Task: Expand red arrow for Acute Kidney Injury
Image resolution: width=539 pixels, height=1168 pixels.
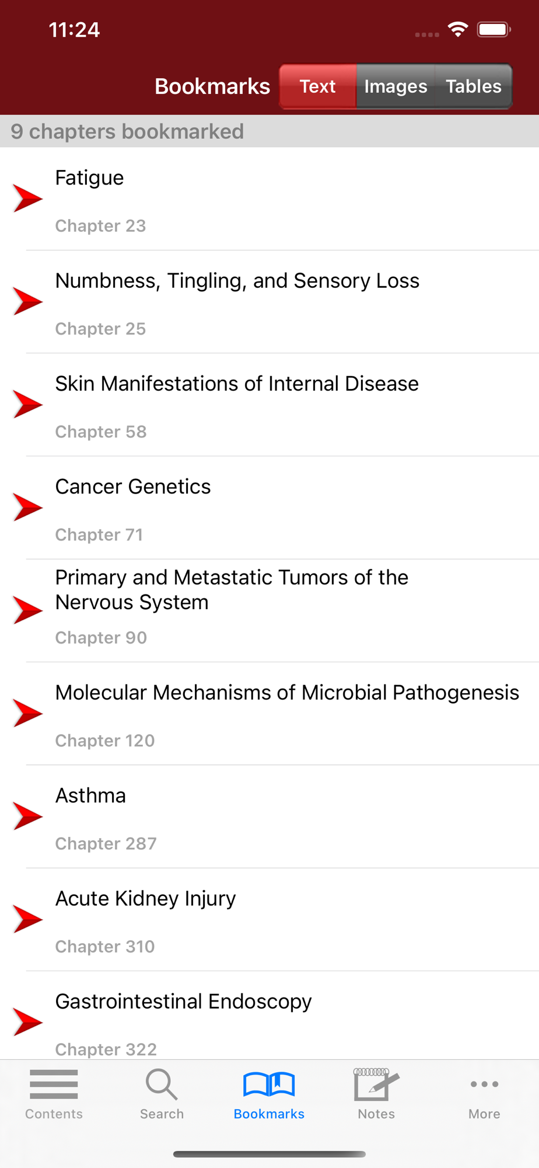Action: [27, 919]
